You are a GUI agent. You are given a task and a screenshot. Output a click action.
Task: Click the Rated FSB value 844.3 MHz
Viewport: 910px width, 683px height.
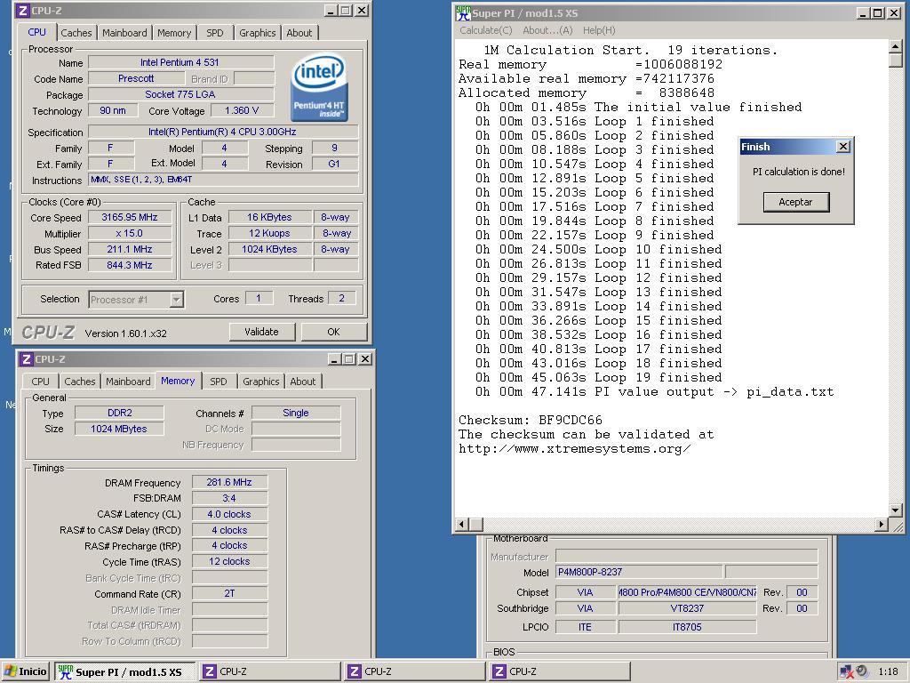(130, 265)
